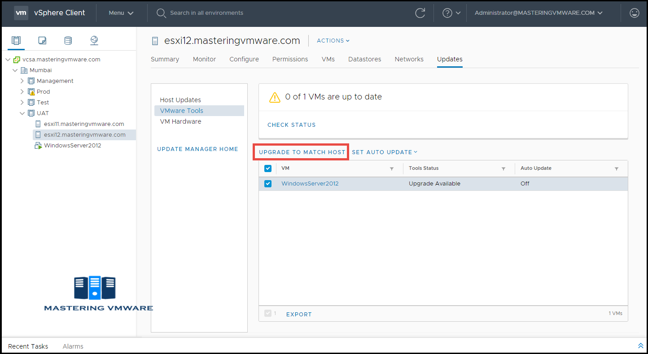Viewport: 648px width, 354px height.
Task: Switch to VMs and Templates view icon
Action: click(42, 40)
